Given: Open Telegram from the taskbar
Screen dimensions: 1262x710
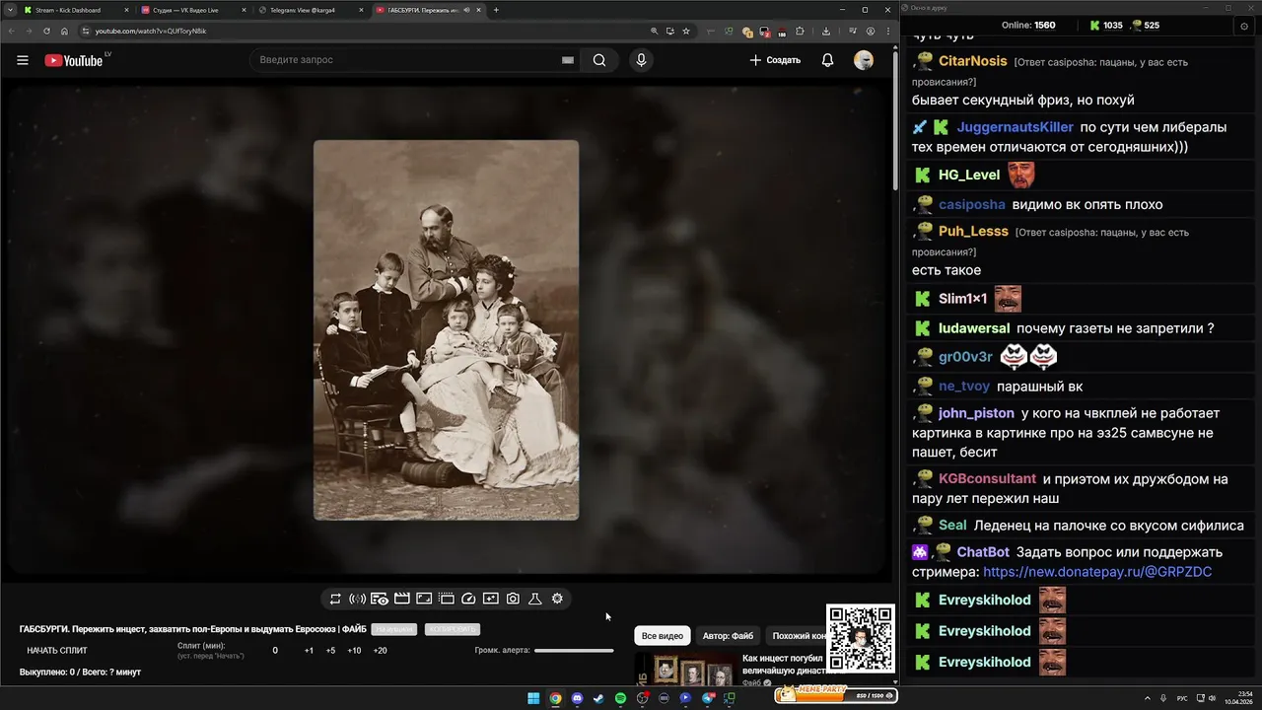Looking at the screenshot, I should click(708, 698).
